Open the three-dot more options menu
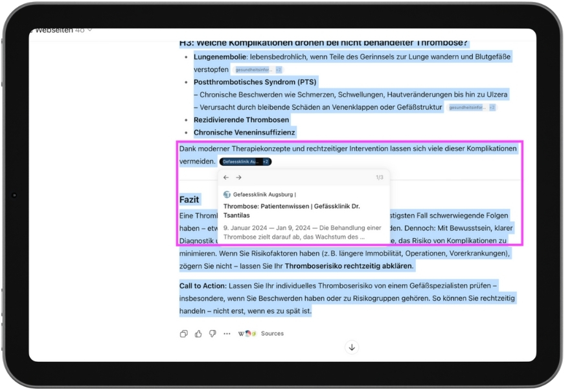 pyautogui.click(x=227, y=334)
